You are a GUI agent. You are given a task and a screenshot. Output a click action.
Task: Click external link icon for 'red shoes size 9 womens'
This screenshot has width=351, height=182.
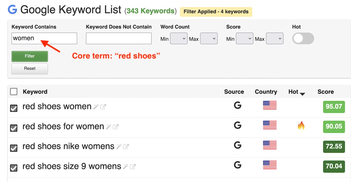tap(133, 167)
